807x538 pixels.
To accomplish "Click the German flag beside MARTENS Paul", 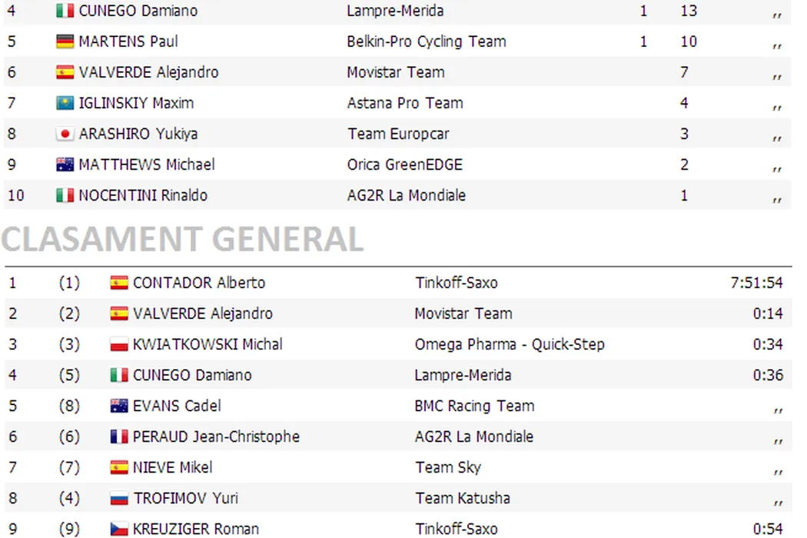I will 65,42.
